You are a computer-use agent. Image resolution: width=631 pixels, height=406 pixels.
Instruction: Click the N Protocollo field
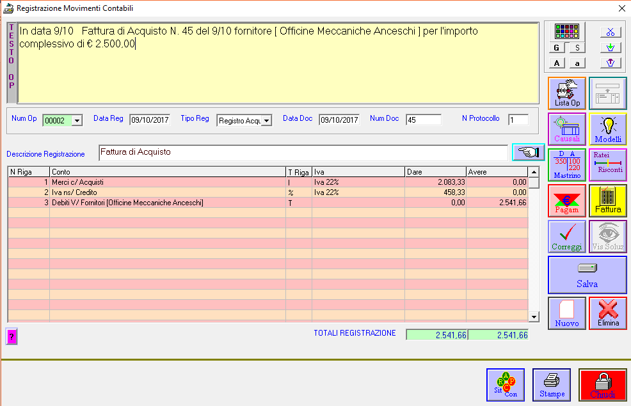[x=518, y=120]
